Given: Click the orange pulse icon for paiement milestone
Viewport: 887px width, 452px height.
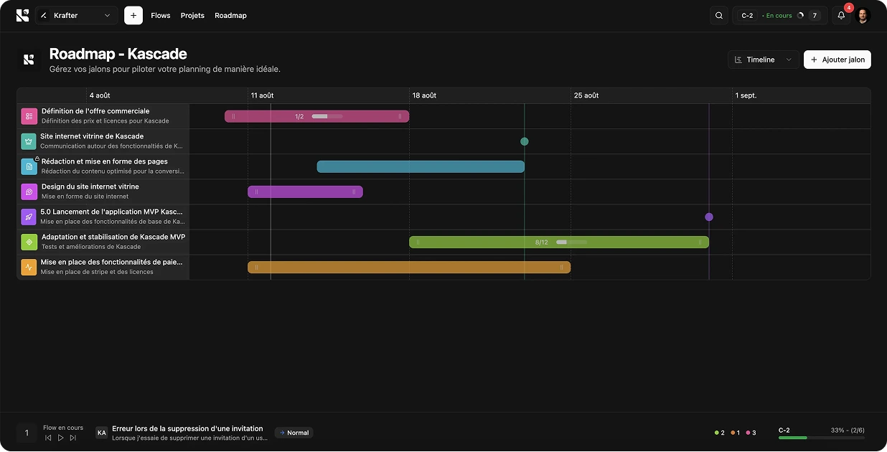Looking at the screenshot, I should pyautogui.click(x=29, y=267).
